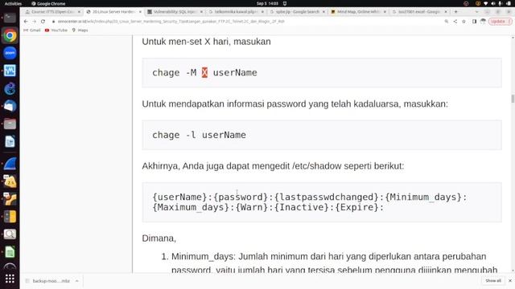Expand the tab search chevron
The width and height of the screenshot is (515, 289).
[x=476, y=12]
